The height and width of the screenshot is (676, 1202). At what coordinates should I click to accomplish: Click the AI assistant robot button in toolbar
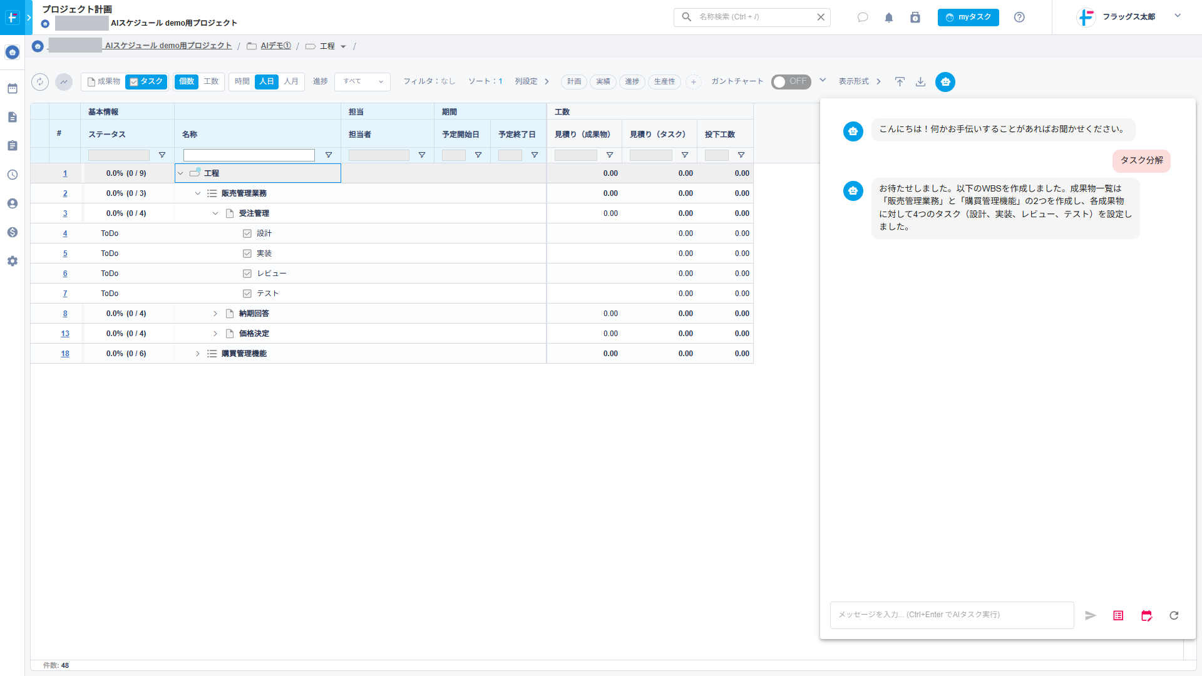[x=945, y=82]
